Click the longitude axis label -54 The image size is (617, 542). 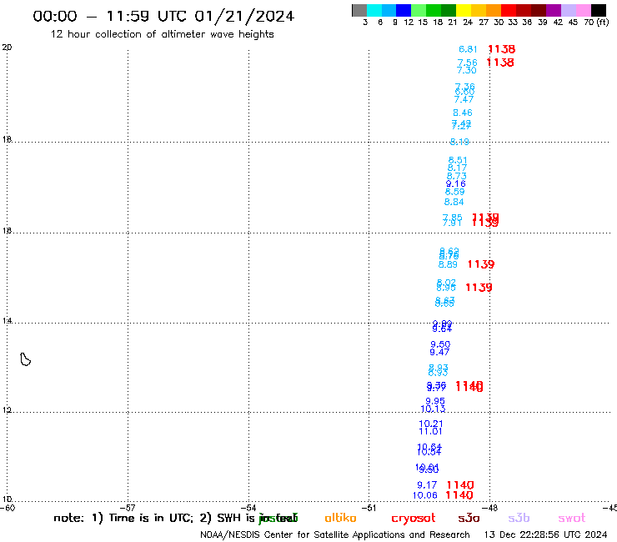click(x=248, y=508)
